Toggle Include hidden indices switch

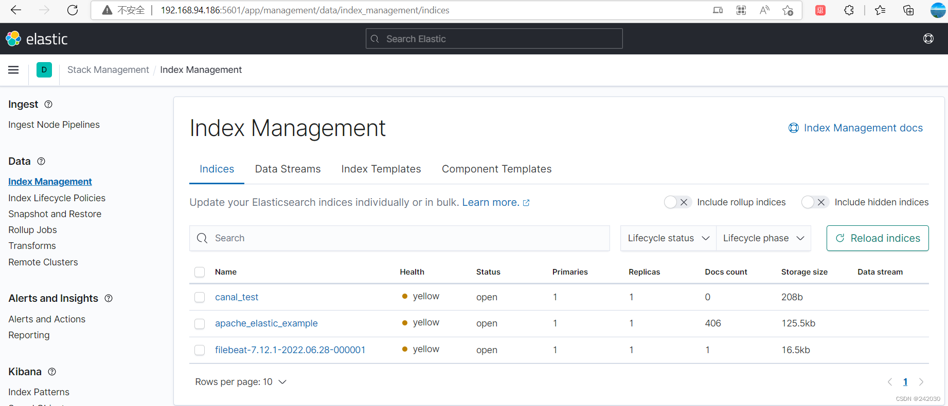pos(815,202)
